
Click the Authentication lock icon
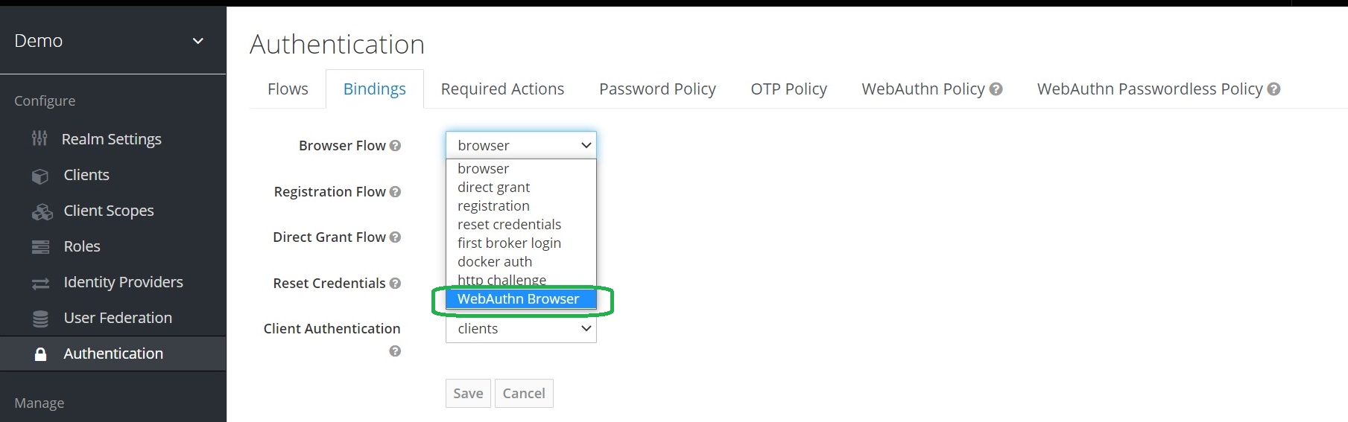pyautogui.click(x=41, y=354)
